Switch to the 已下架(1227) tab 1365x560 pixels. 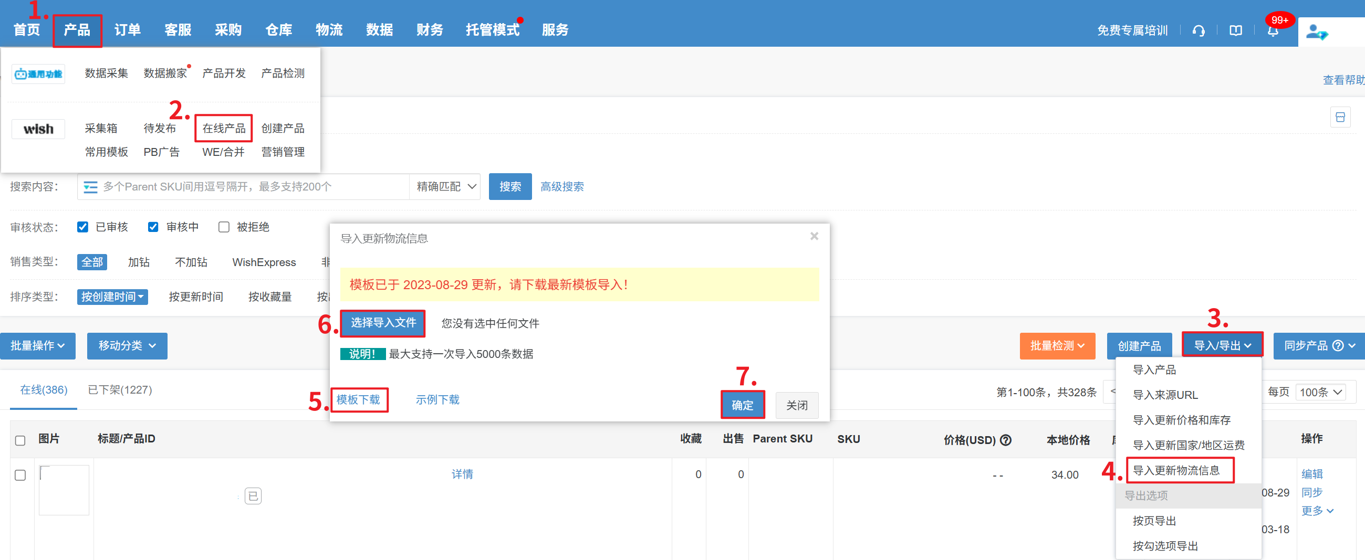(x=120, y=390)
